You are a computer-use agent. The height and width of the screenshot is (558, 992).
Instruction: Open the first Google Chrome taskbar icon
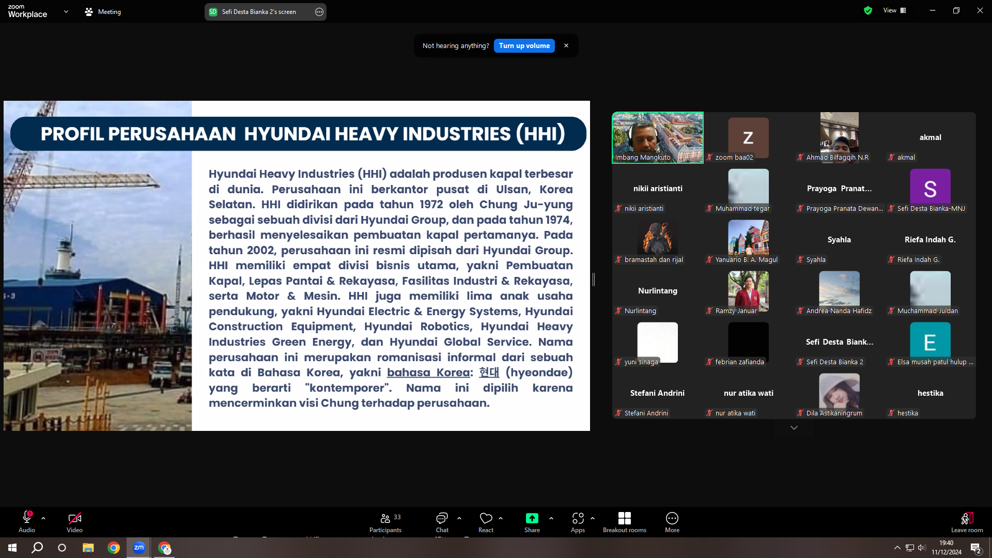coord(114,548)
